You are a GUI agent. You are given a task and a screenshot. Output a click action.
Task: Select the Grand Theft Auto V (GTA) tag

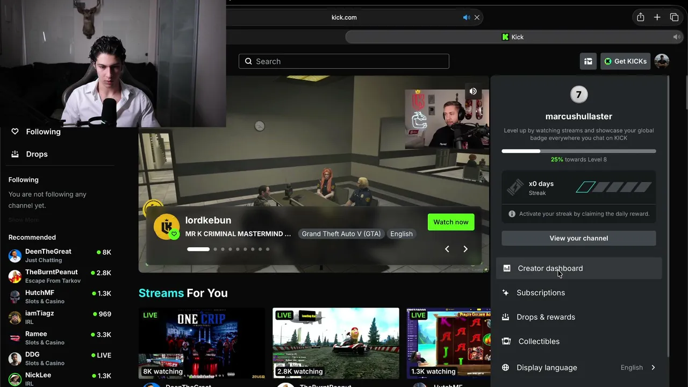click(x=341, y=234)
